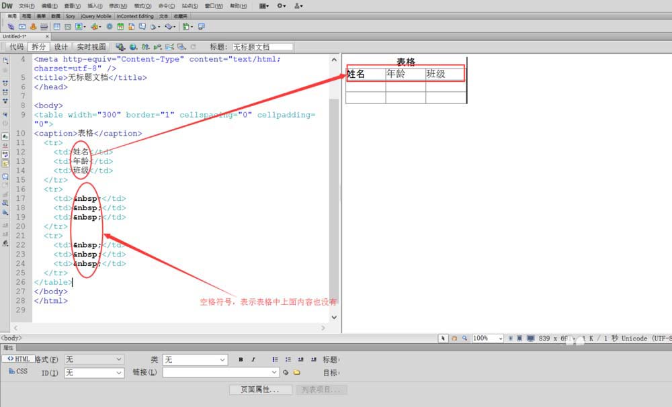Open the 插入(I) menu

[94, 5]
